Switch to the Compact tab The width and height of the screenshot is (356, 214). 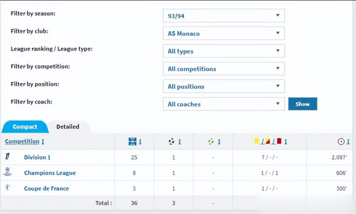[25, 127]
